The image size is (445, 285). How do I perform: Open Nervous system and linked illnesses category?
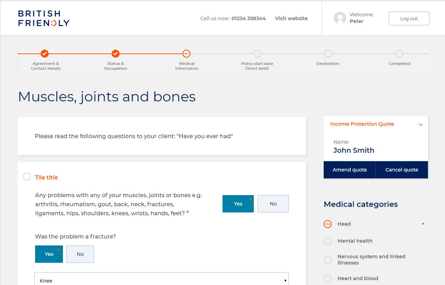pos(371,260)
